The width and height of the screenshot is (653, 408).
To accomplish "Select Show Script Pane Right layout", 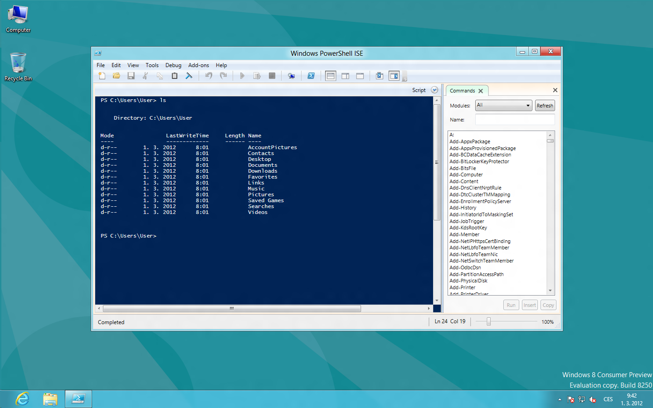I will tap(346, 76).
